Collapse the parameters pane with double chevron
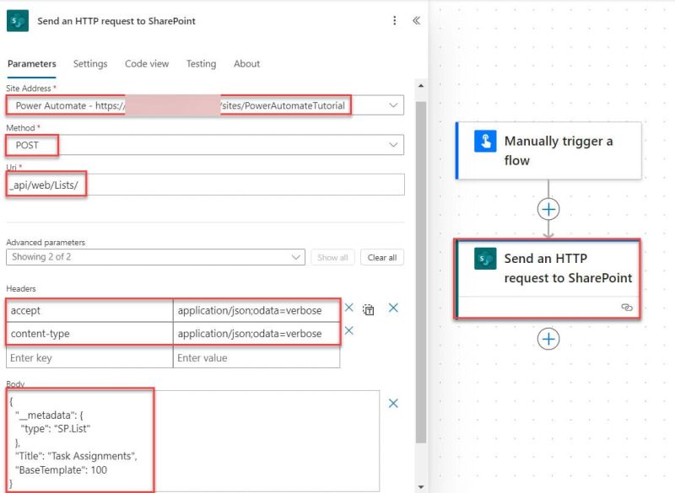Viewport: 675px width, 493px height. point(415,20)
